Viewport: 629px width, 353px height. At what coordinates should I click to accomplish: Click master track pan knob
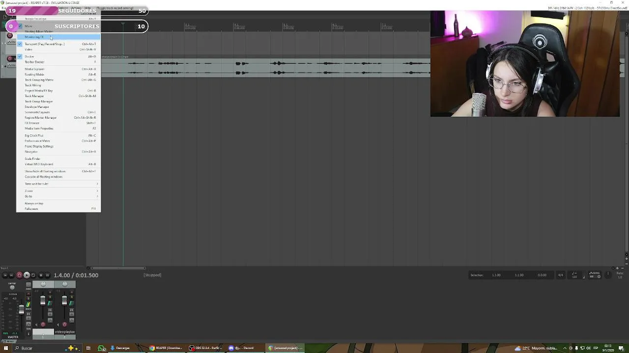pos(12,287)
